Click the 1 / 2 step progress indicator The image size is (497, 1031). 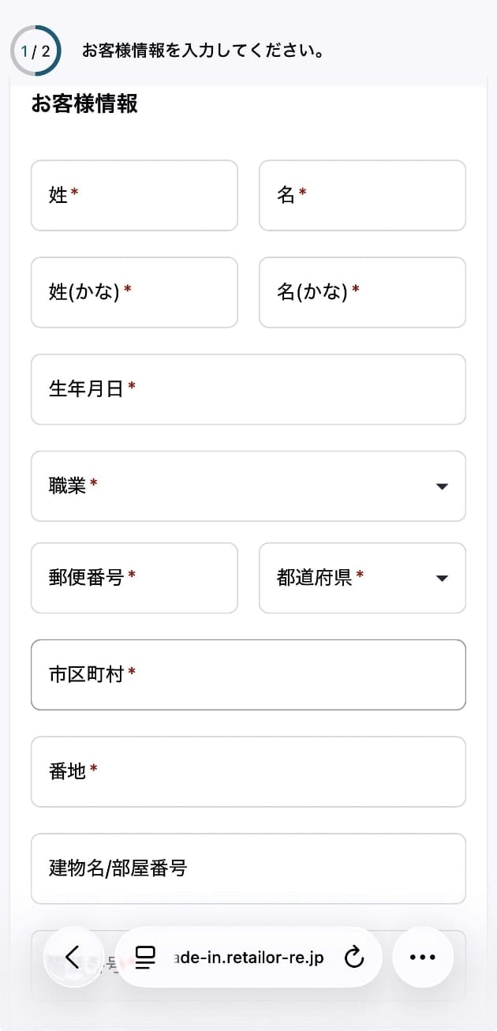(x=35, y=51)
